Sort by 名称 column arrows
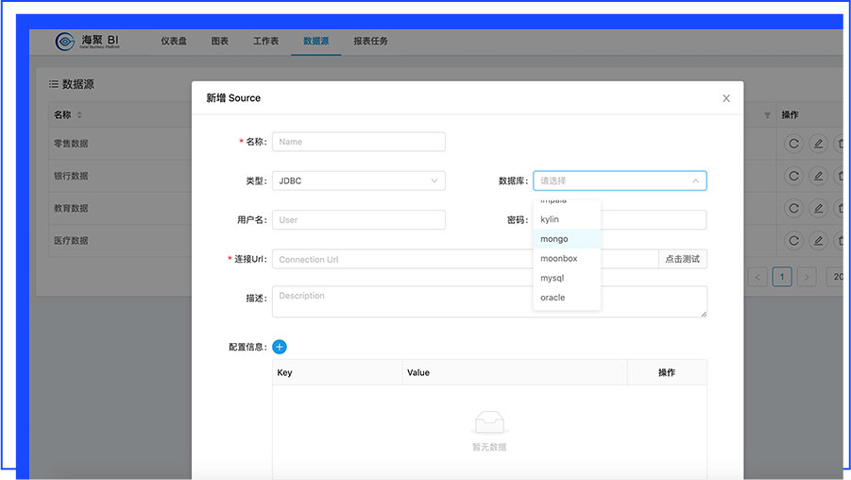851x480 pixels. click(x=79, y=115)
